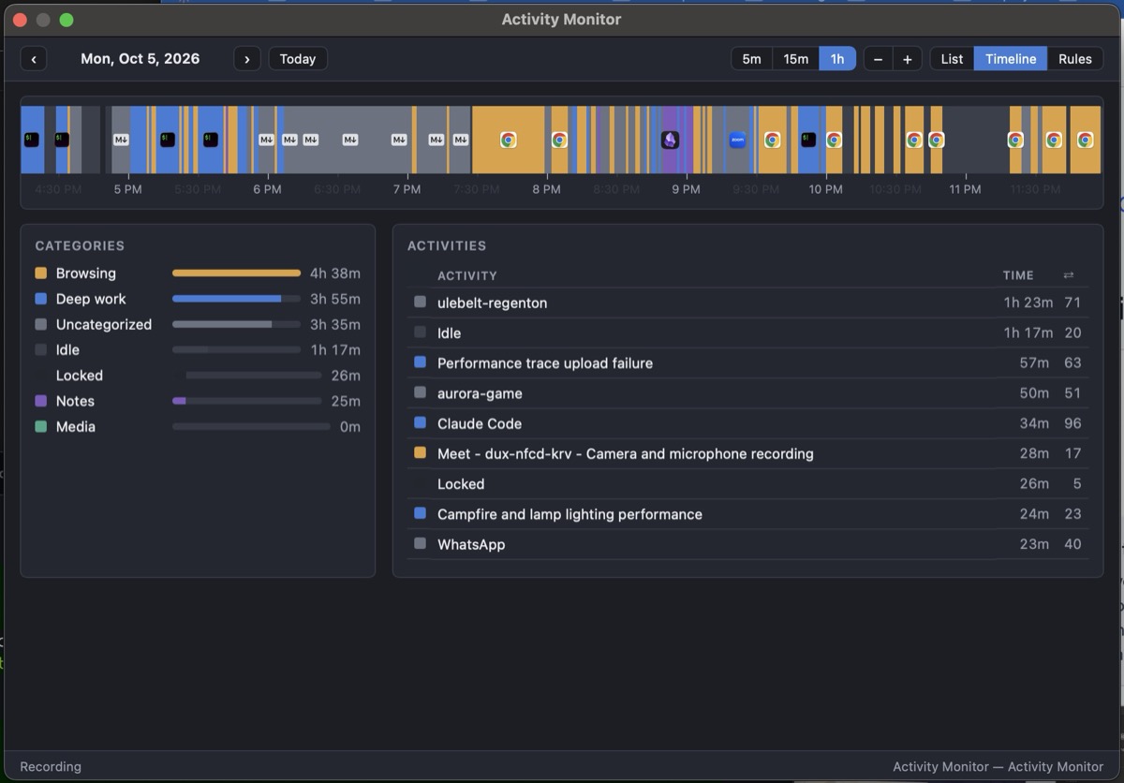This screenshot has height=783, width=1124.
Task: Click the count 96 in Claude Code row
Action: [x=1072, y=423]
